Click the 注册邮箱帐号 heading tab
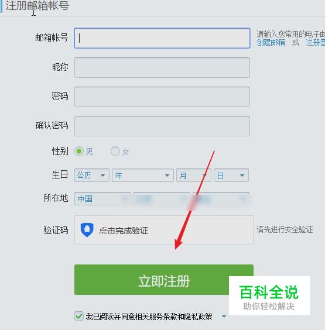The image size is (325, 330). [37, 6]
